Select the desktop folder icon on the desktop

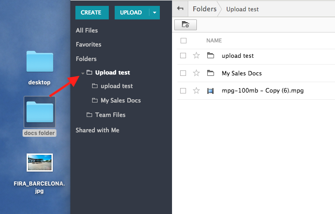pyautogui.click(x=40, y=61)
